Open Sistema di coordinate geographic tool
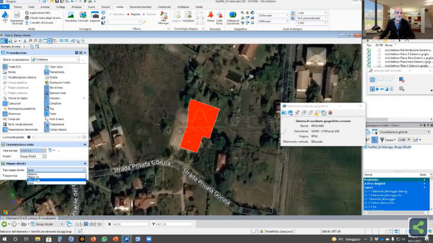This screenshot has height=243, width=433. (x=233, y=18)
